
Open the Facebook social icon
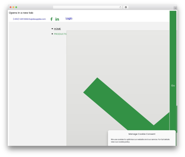(51, 19)
